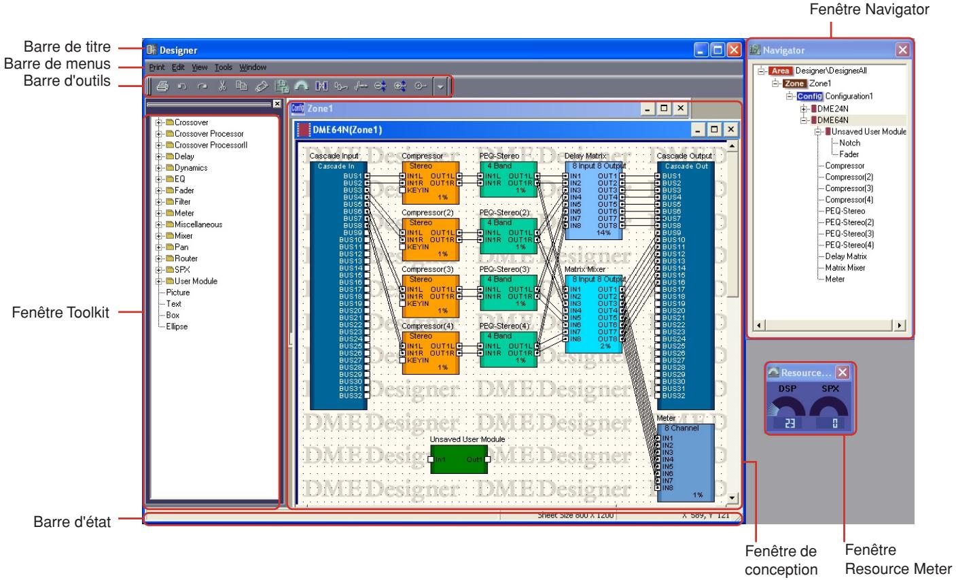The image size is (956, 580).
Task: Click the blue Config badge in Navigator
Action: click(x=809, y=96)
